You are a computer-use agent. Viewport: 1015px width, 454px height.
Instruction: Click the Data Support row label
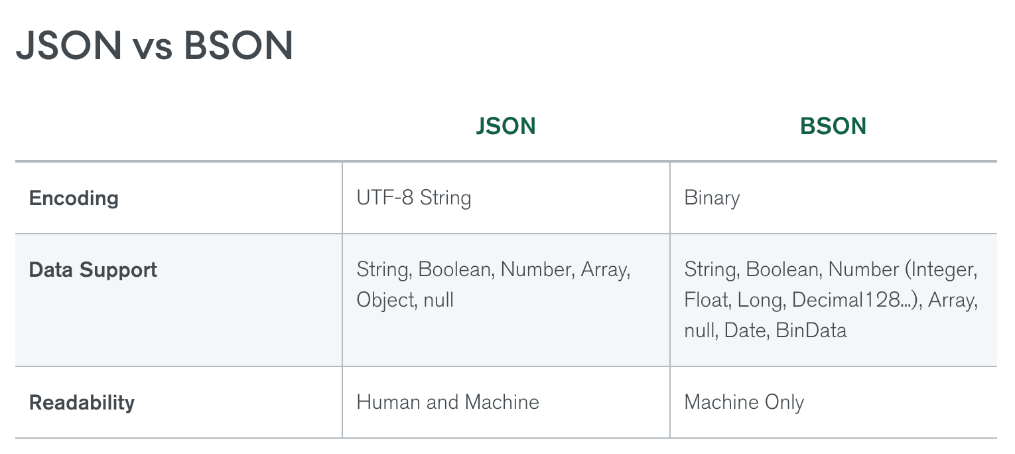pyautogui.click(x=93, y=270)
